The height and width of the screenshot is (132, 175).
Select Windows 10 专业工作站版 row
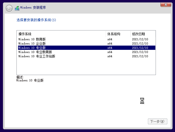point(87,56)
